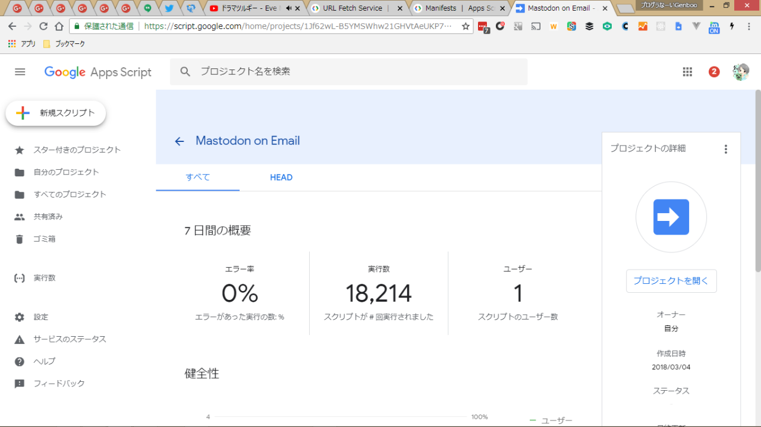Bookmark this page with star icon
Screen dimensions: 761x427
click(466, 27)
